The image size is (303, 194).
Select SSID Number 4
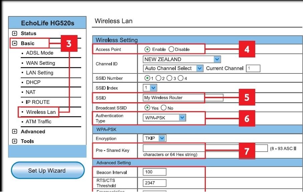180,78
